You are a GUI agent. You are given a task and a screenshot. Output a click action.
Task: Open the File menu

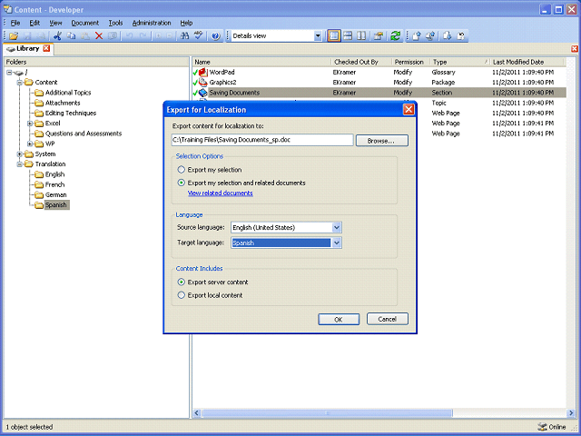[15, 23]
